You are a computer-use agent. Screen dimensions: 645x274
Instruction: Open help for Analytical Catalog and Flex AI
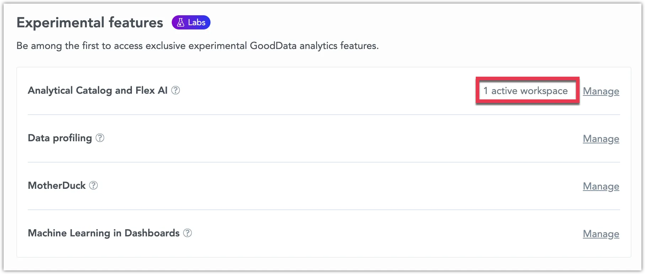(x=175, y=91)
